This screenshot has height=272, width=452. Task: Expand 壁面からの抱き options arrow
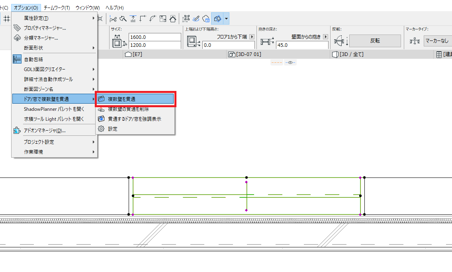pyautogui.click(x=326, y=37)
